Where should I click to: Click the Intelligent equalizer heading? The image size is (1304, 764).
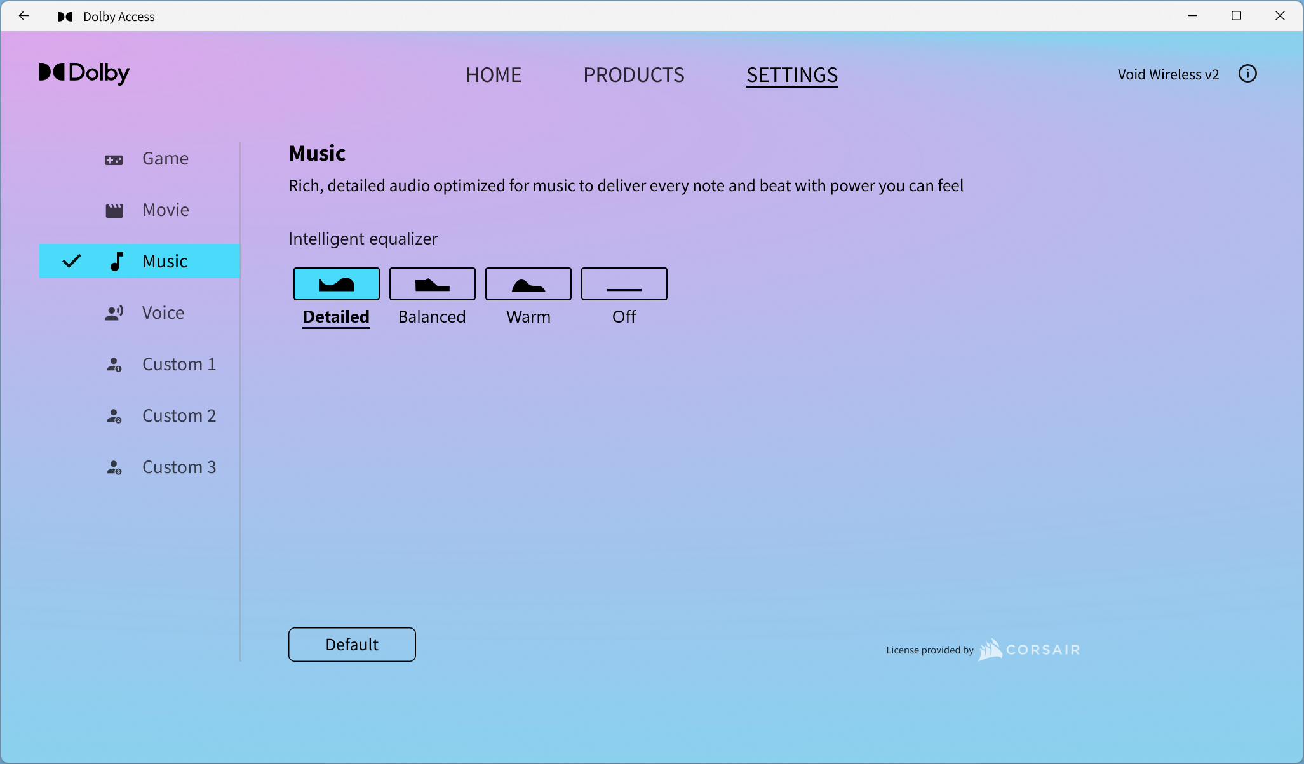363,239
